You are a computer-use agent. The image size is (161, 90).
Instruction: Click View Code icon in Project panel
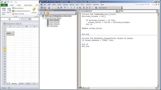41,13
